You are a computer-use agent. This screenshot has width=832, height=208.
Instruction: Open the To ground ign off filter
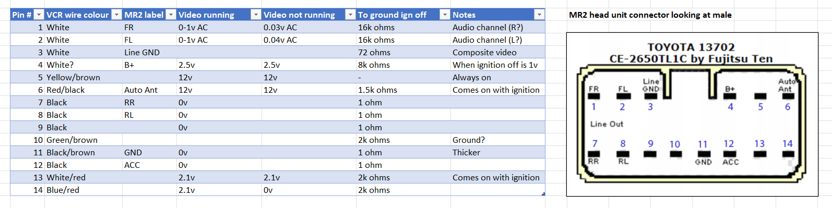445,15
